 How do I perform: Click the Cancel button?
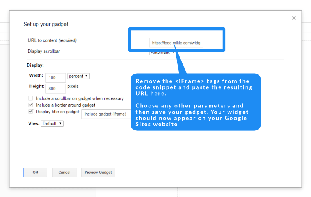(x=64, y=172)
